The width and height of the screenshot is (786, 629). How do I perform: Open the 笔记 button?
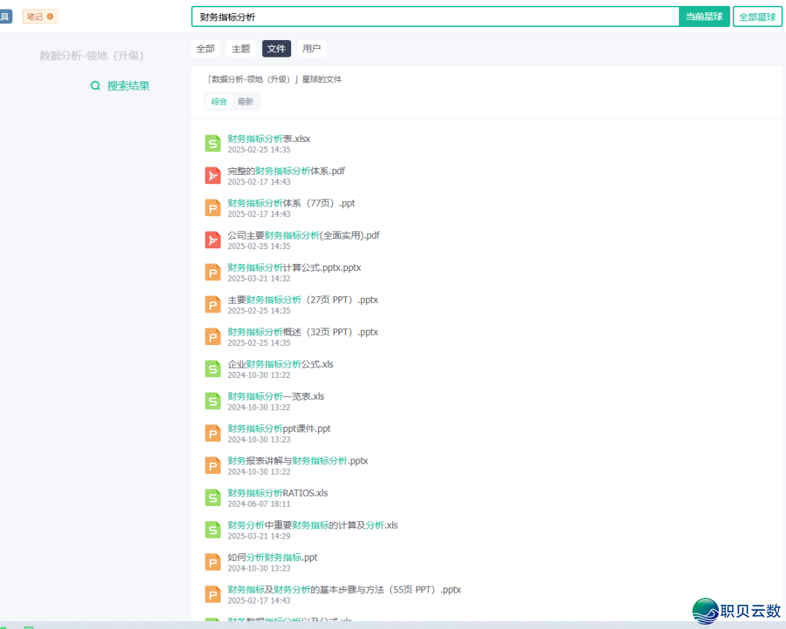pyautogui.click(x=39, y=17)
